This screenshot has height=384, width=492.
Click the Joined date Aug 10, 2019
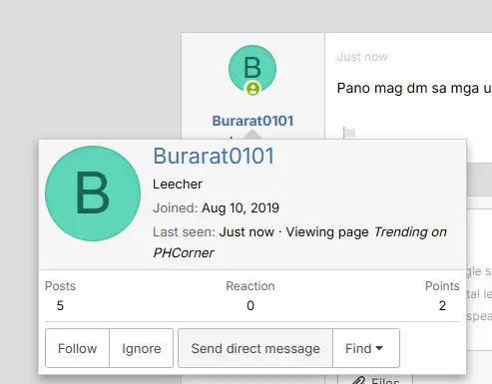(241, 208)
